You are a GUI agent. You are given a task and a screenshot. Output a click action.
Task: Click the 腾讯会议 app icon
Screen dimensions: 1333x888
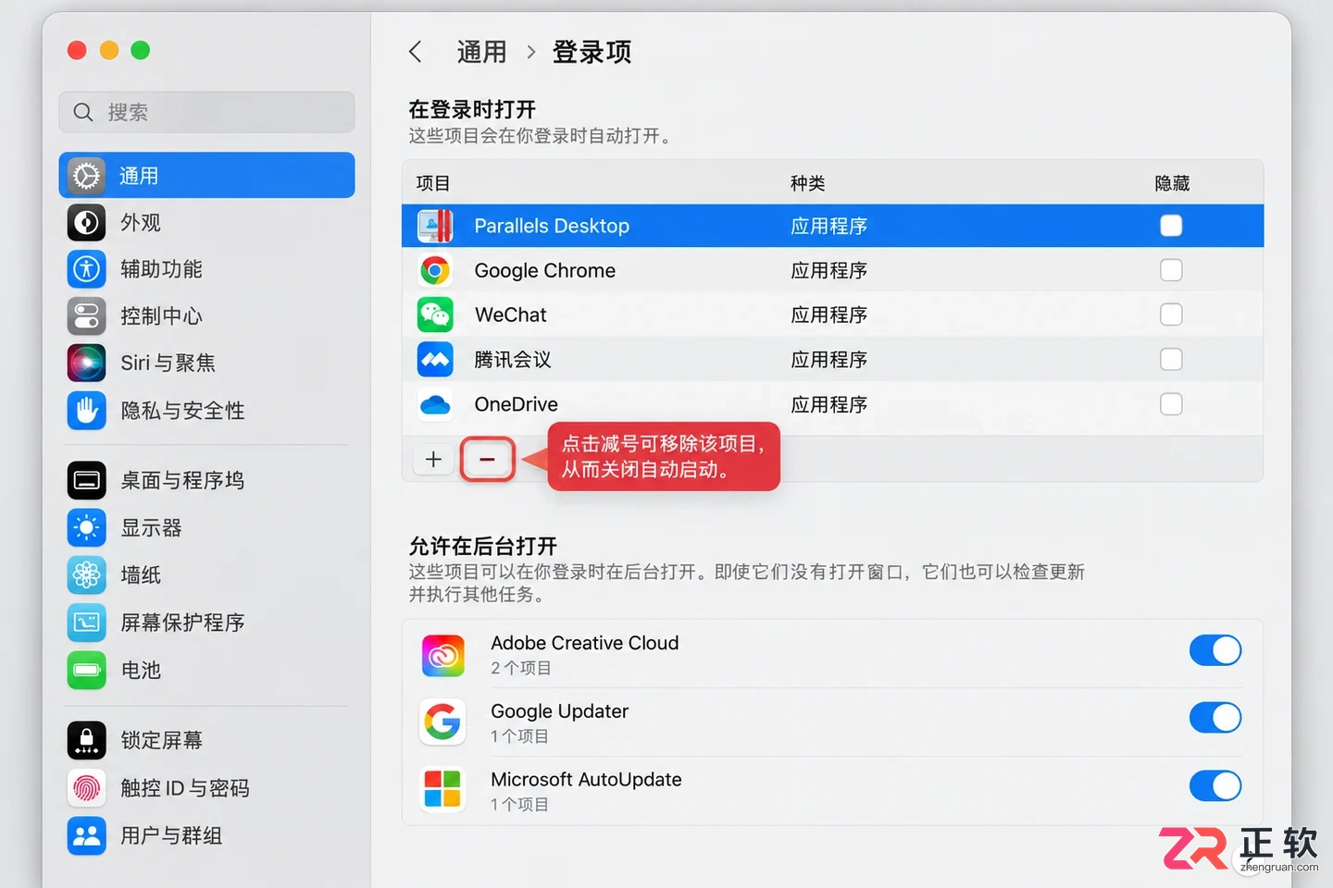click(435, 359)
